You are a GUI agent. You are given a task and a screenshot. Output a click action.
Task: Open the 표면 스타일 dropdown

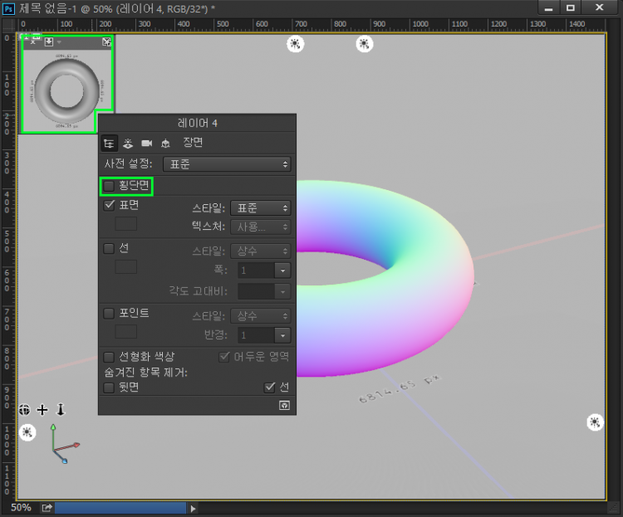[x=260, y=207]
